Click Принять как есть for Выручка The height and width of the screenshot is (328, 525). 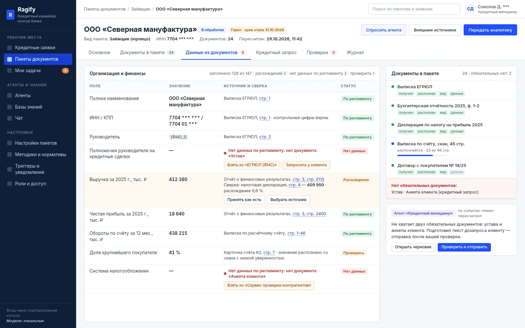244,200
